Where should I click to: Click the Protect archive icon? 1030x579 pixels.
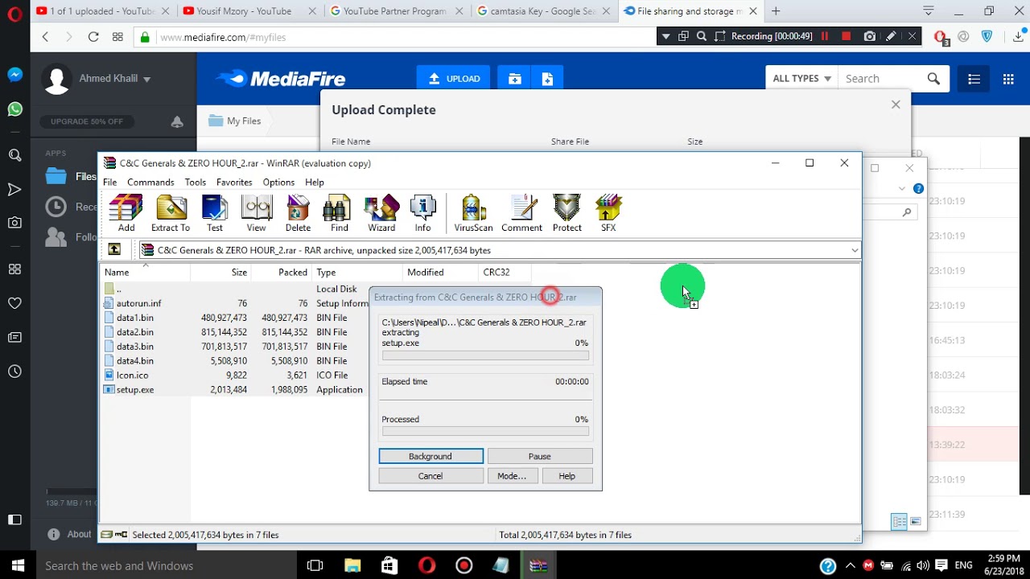pos(566,213)
